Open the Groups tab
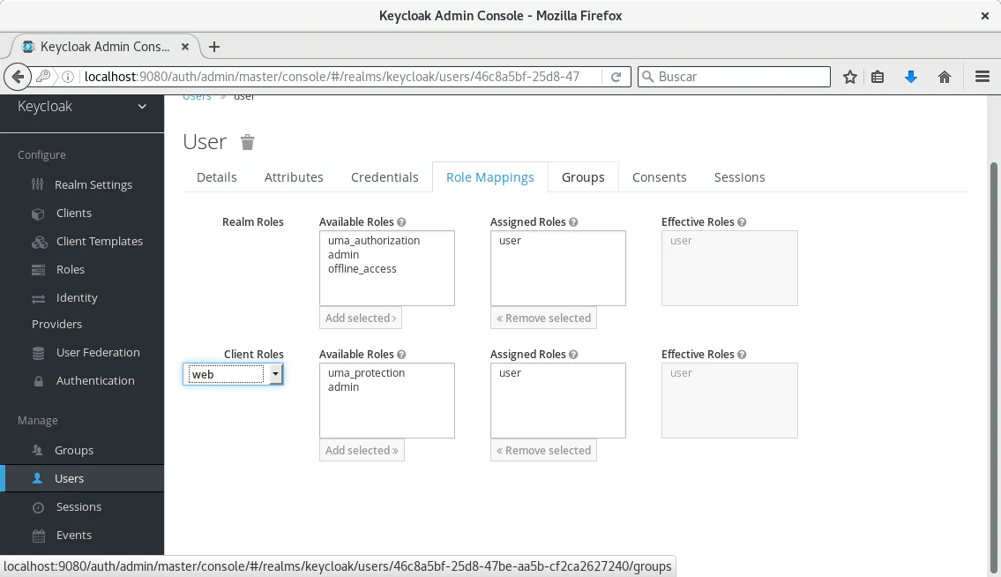The height and width of the screenshot is (577, 1001). [x=583, y=177]
